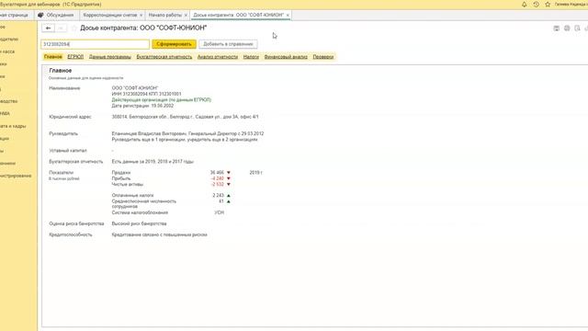
Task: Click the Оценка риска банкротства label
Action: coord(76,223)
